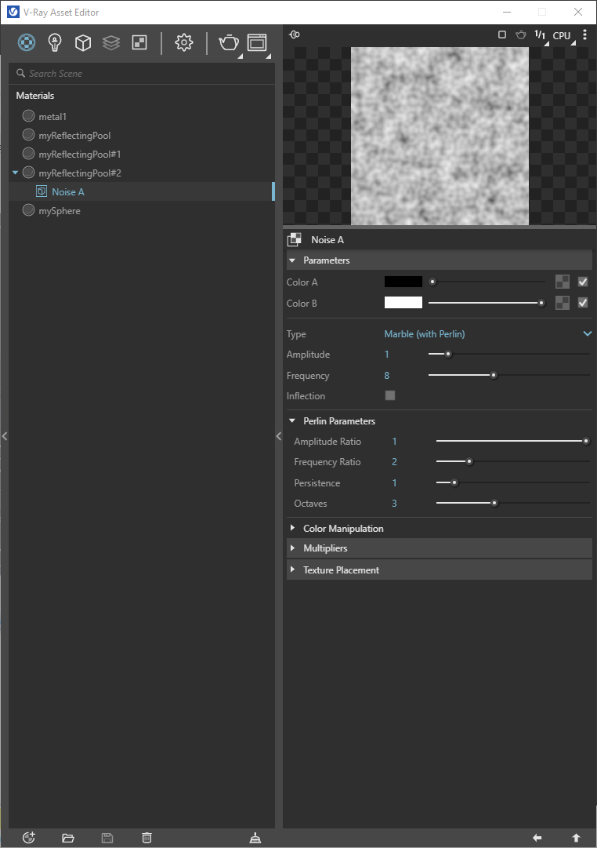Click the noise texture preview image

[440, 136]
